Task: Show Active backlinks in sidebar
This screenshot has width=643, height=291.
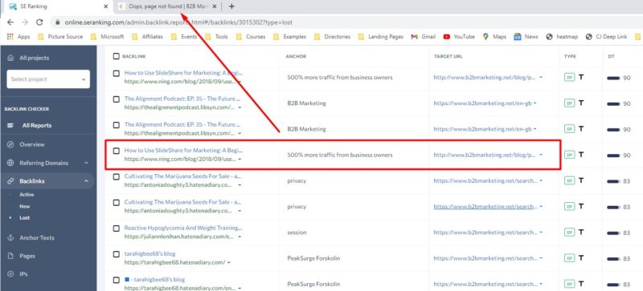Action: point(27,195)
